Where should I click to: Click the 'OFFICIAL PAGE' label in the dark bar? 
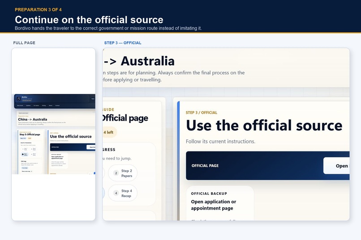click(x=205, y=166)
